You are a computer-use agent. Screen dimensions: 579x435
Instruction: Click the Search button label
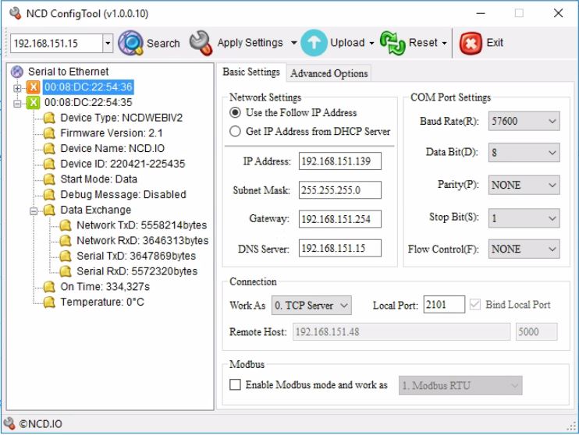(x=163, y=43)
